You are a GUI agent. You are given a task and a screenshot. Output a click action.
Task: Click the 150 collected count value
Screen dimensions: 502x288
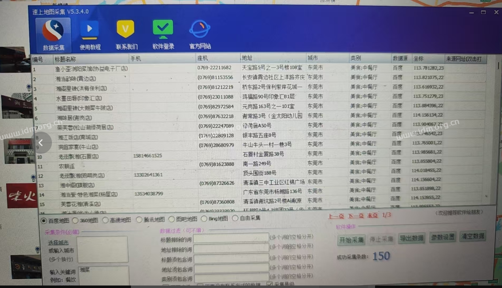[x=381, y=256]
